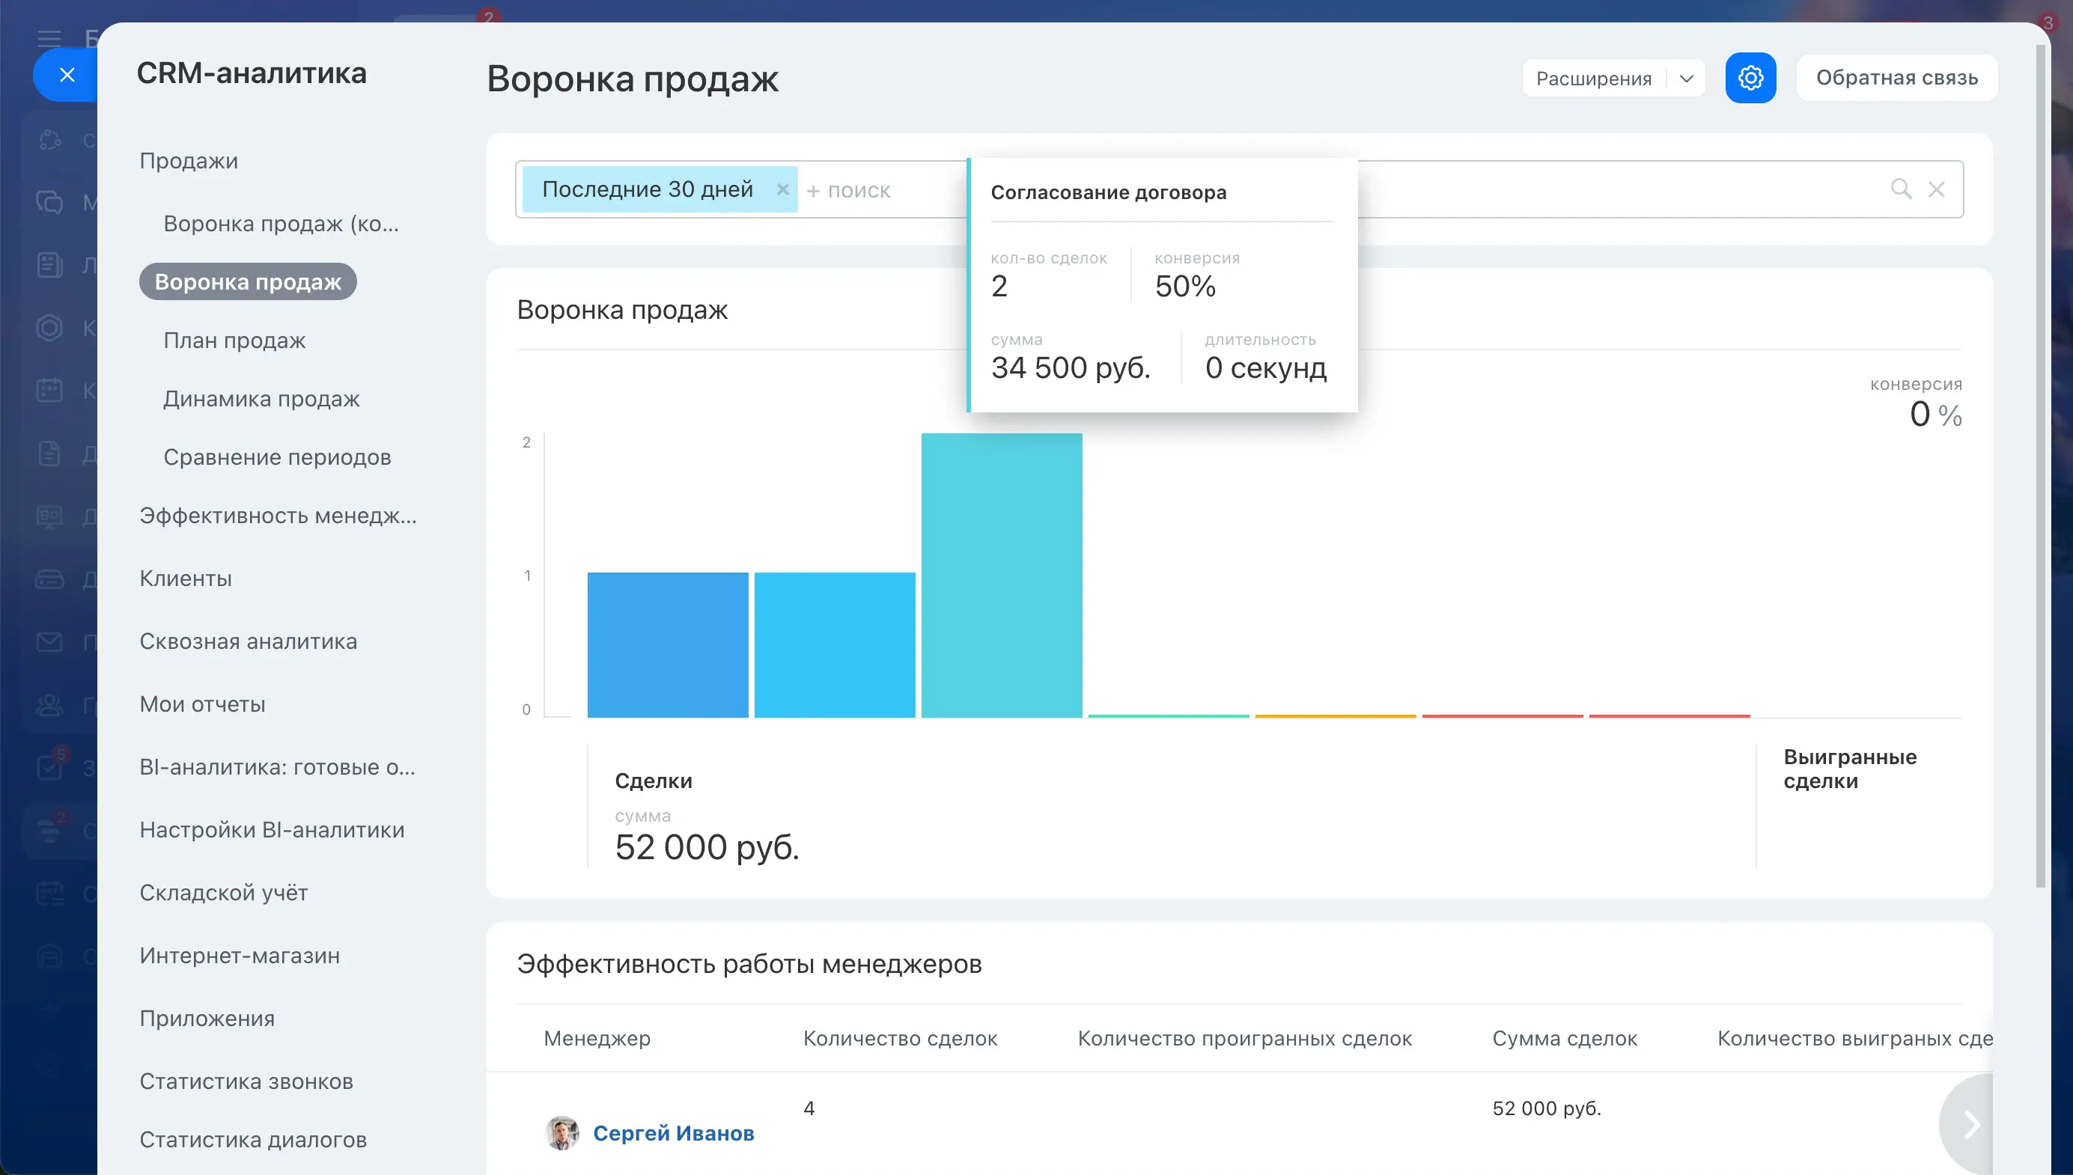Click the blue settings gear icon
Screen dimensions: 2073x1175
(1750, 79)
